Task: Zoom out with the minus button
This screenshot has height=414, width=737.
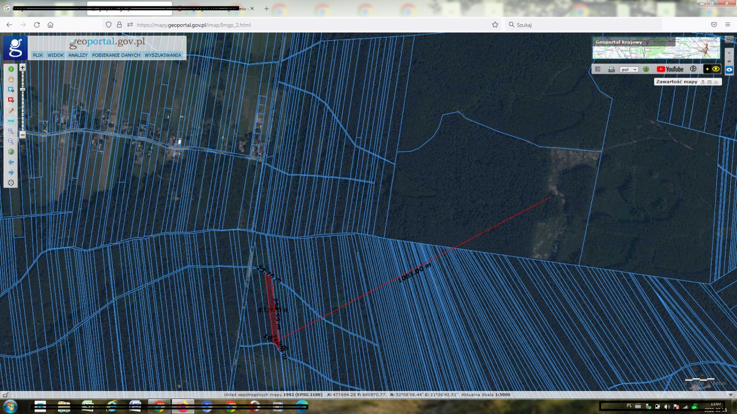Action: click(x=22, y=135)
